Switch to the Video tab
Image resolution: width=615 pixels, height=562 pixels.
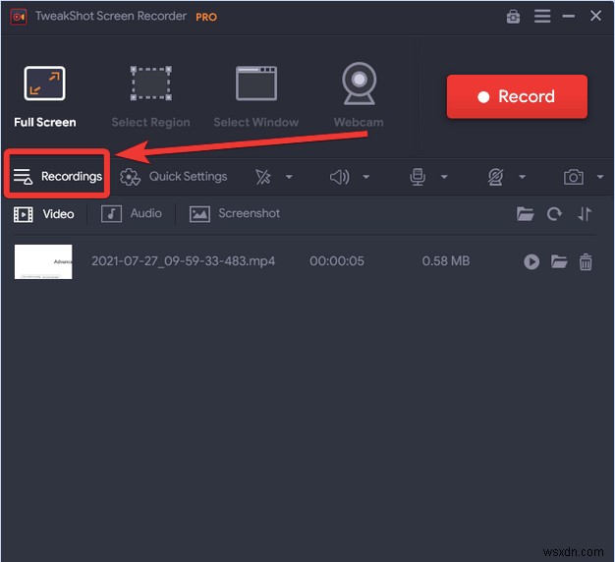coord(44,214)
